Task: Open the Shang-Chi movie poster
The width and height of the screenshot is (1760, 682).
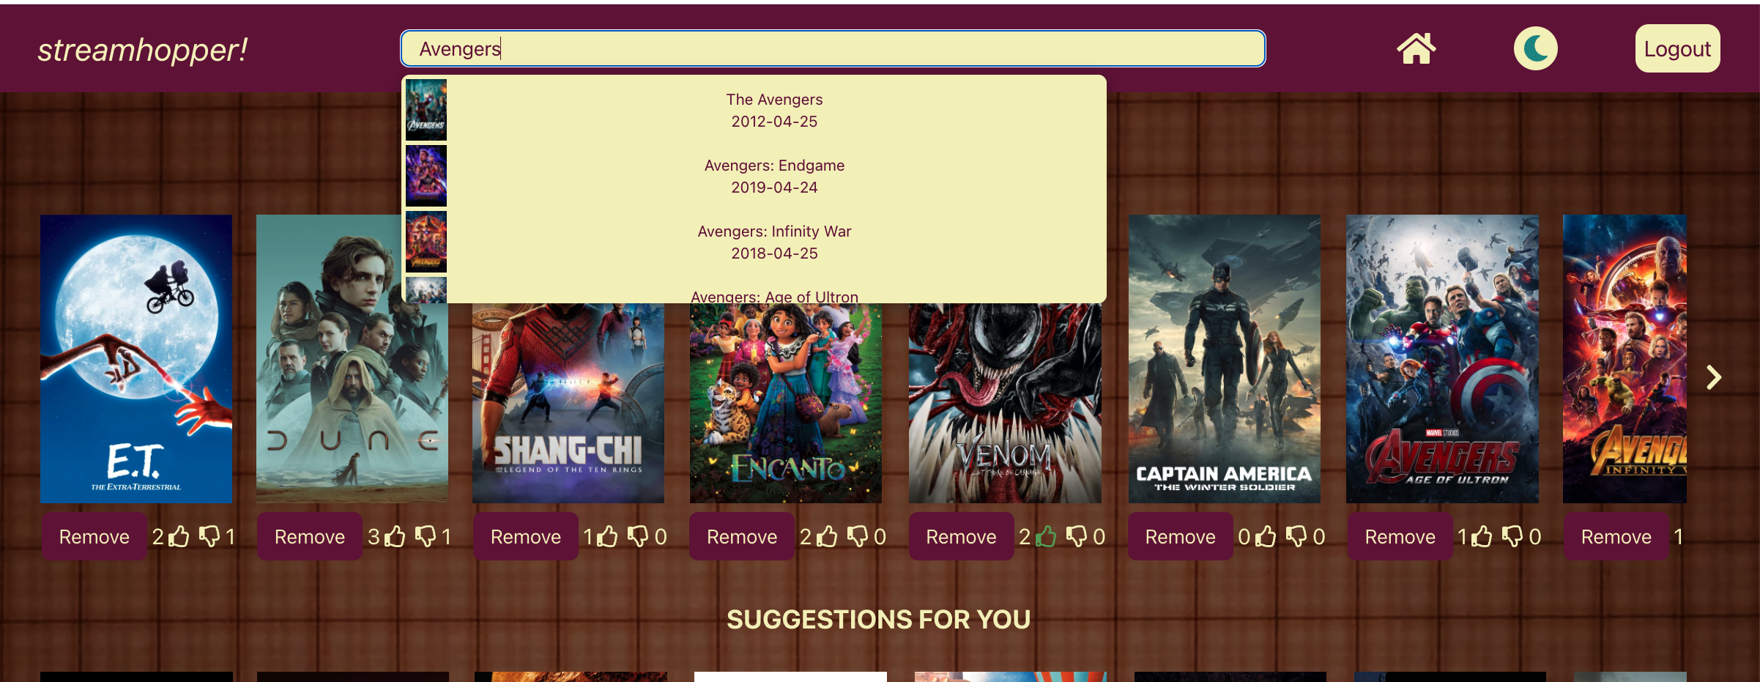Action: click(x=568, y=403)
